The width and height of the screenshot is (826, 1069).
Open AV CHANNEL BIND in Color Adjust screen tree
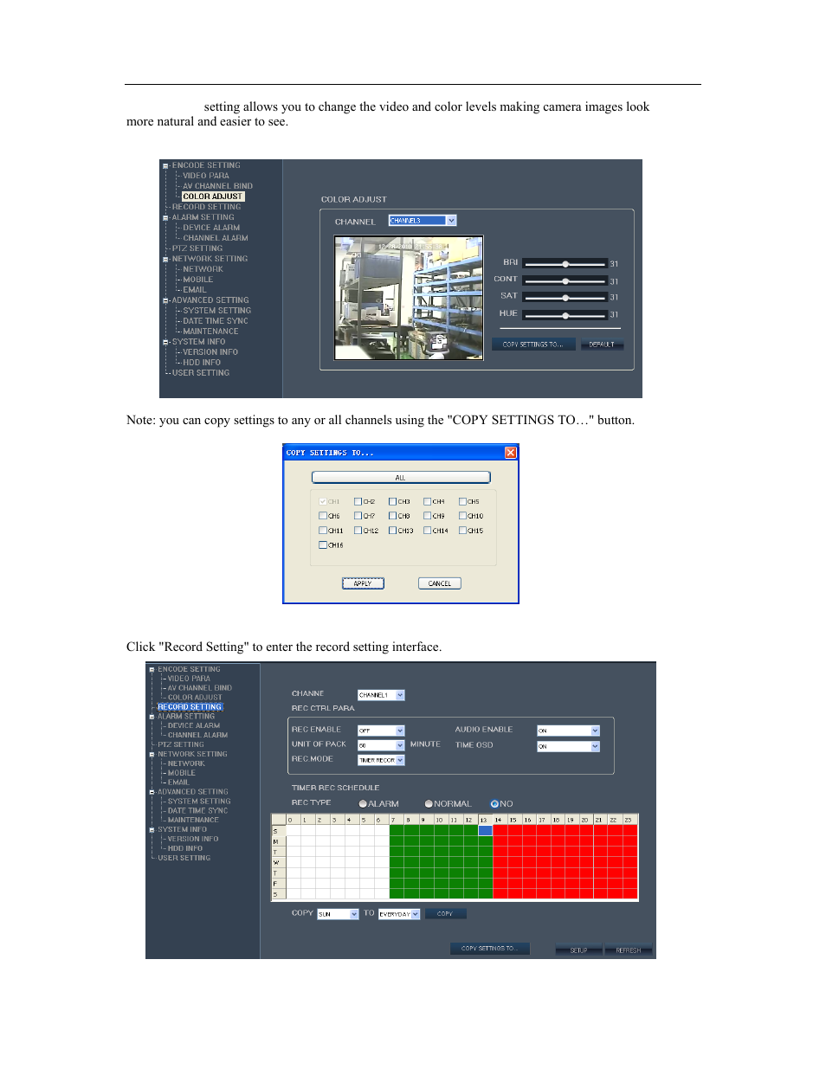[x=217, y=186]
